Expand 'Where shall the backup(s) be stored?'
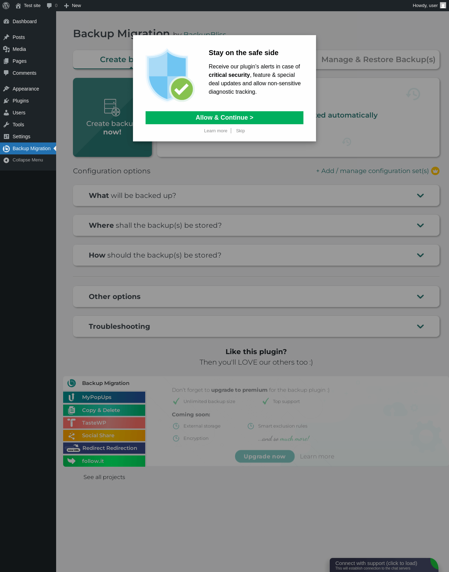 (x=256, y=225)
